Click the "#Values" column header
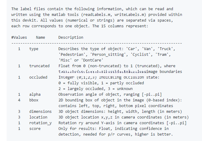Image resolution: width=202 pixels, height=141 pixels. point(19,37)
